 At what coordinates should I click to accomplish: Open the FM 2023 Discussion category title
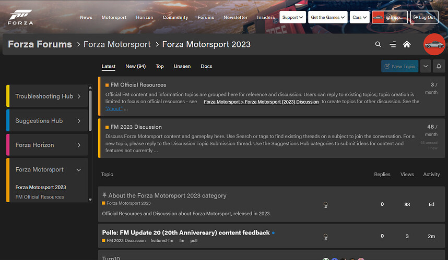[136, 127]
